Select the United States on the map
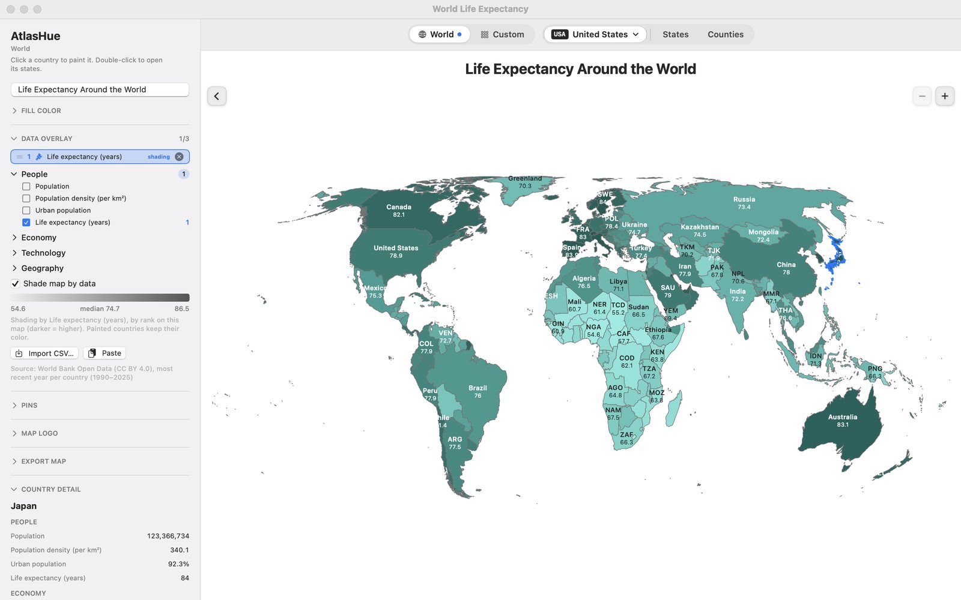The width and height of the screenshot is (961, 600). pyautogui.click(x=396, y=251)
